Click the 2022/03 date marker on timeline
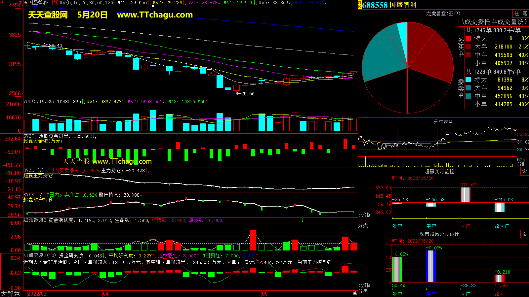Screen dimensions: 529x297 (37, 294)
